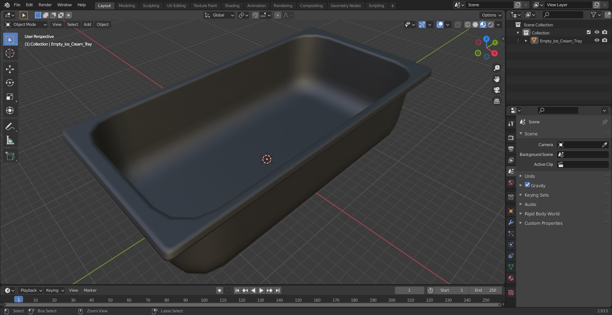This screenshot has height=315, width=612.
Task: Open the View Layer properties tab
Action: [511, 160]
